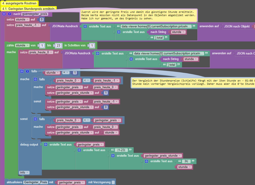
Task: Click gear on falls preis_heute_0 < geringster_preis block
Action: (36, 119)
